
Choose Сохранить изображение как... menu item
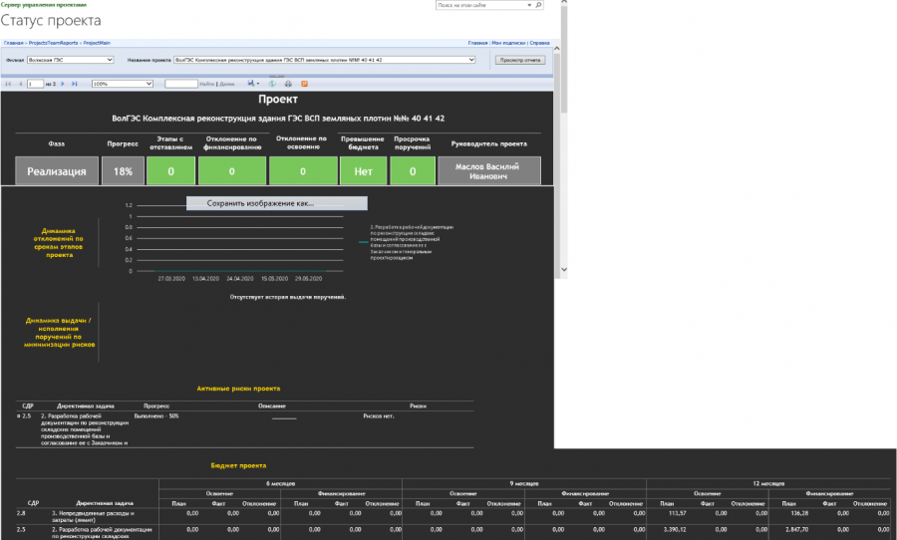pyautogui.click(x=277, y=203)
